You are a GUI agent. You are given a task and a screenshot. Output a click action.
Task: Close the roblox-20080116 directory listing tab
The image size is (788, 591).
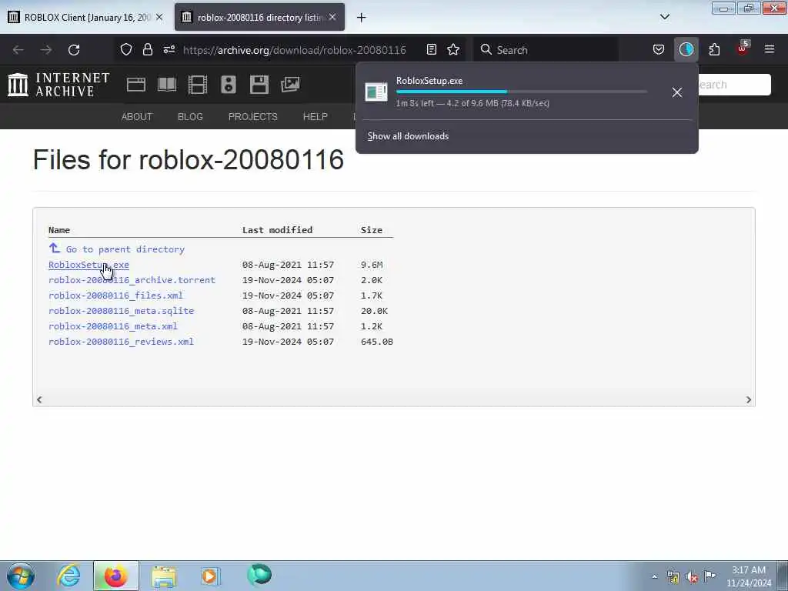point(332,17)
